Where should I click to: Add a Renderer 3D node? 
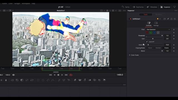click(104, 80)
